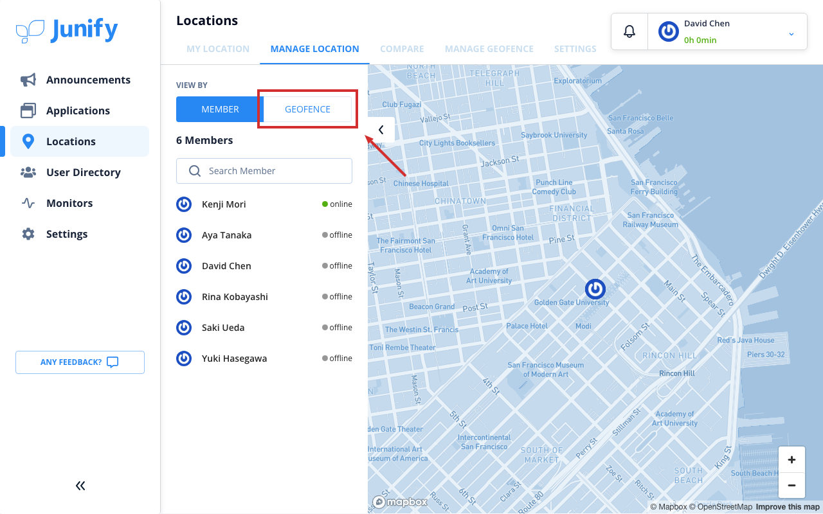Click David Chen's avatar in header
Image resolution: width=823 pixels, height=514 pixels.
tap(669, 31)
